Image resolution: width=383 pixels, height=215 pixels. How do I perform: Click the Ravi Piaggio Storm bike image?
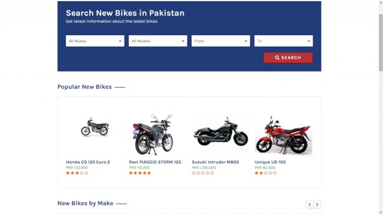pos(153,134)
